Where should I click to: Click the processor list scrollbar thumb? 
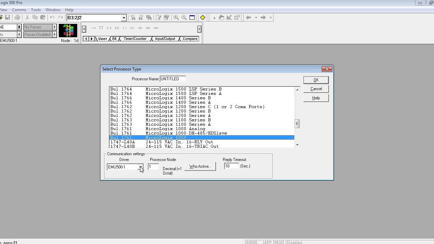[297, 124]
